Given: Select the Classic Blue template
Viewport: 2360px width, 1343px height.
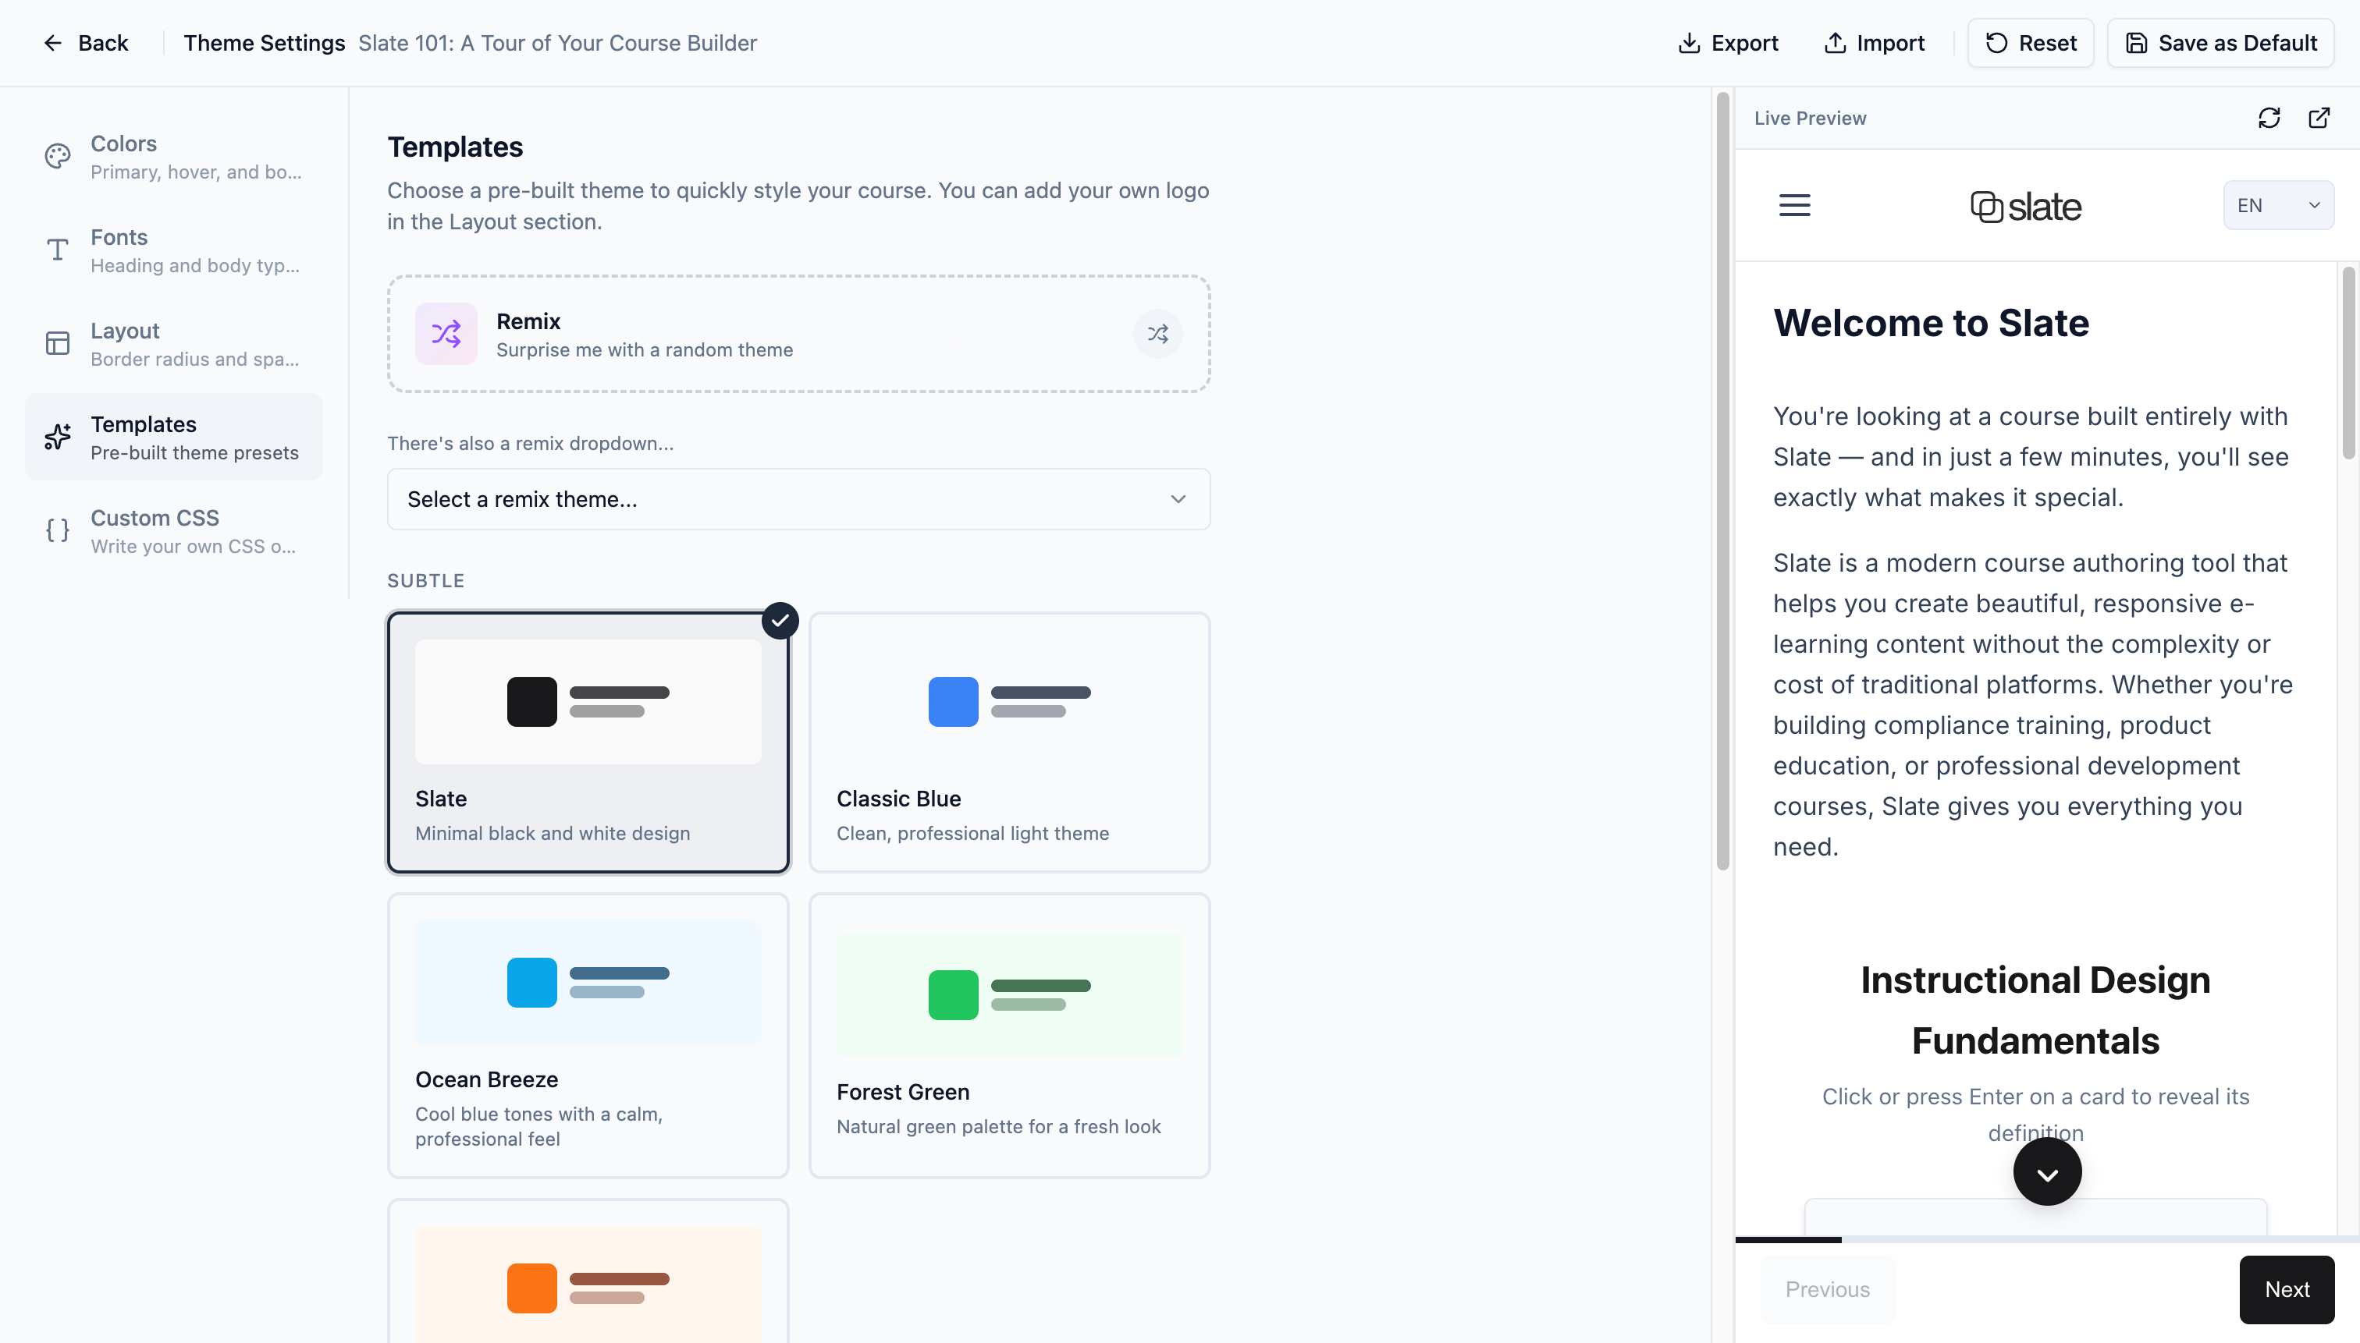Looking at the screenshot, I should (x=1008, y=742).
